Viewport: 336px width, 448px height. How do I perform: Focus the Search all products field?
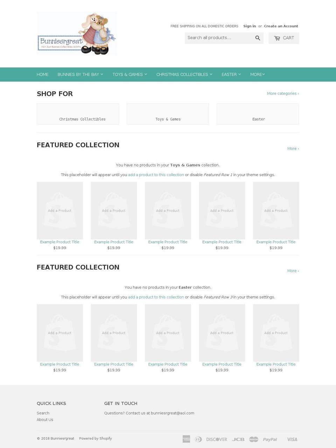coord(219,38)
